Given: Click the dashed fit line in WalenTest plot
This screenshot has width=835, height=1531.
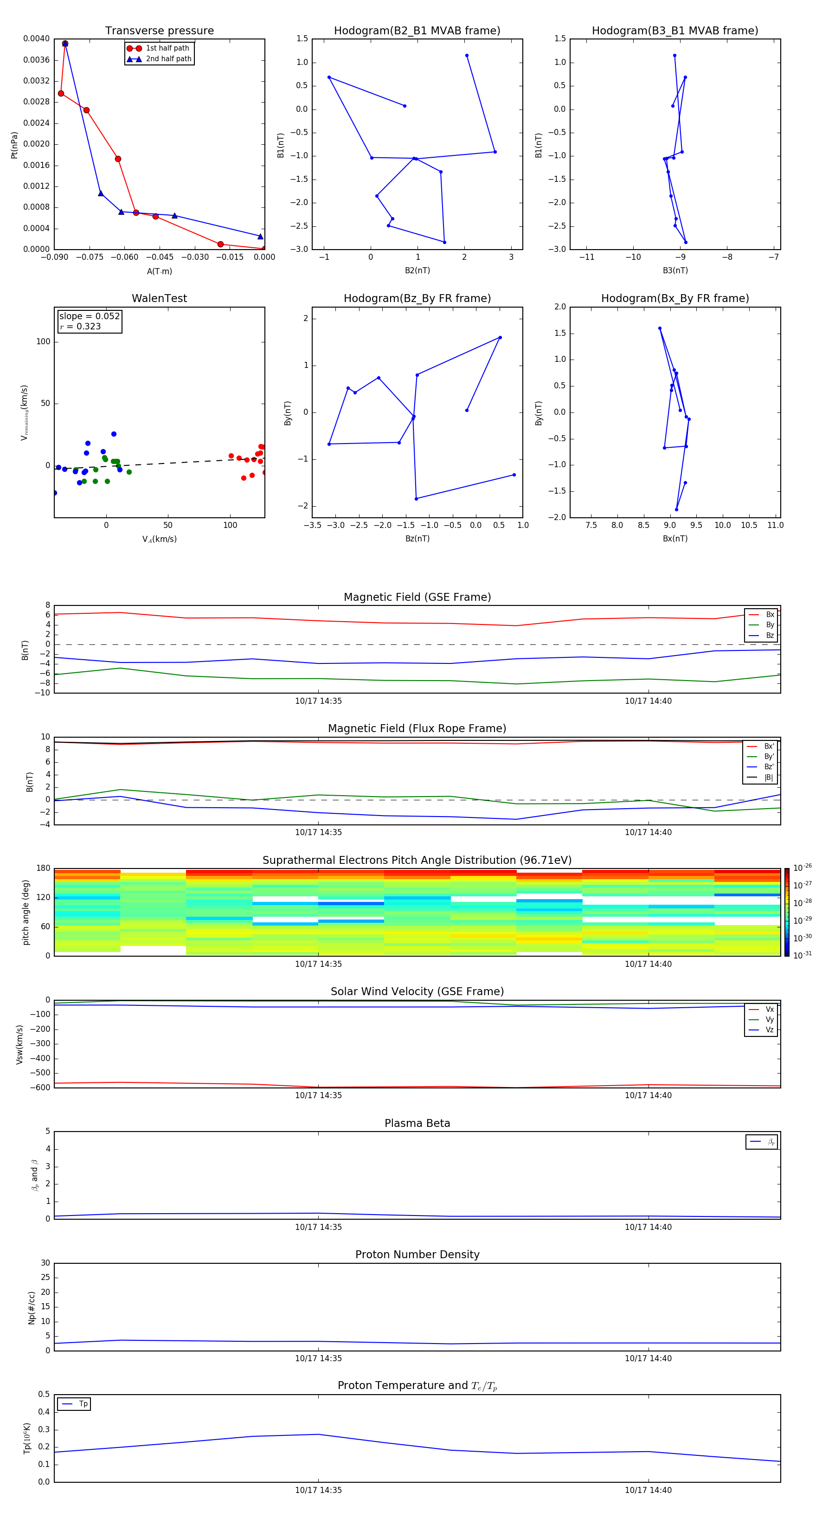Looking at the screenshot, I should tap(159, 463).
